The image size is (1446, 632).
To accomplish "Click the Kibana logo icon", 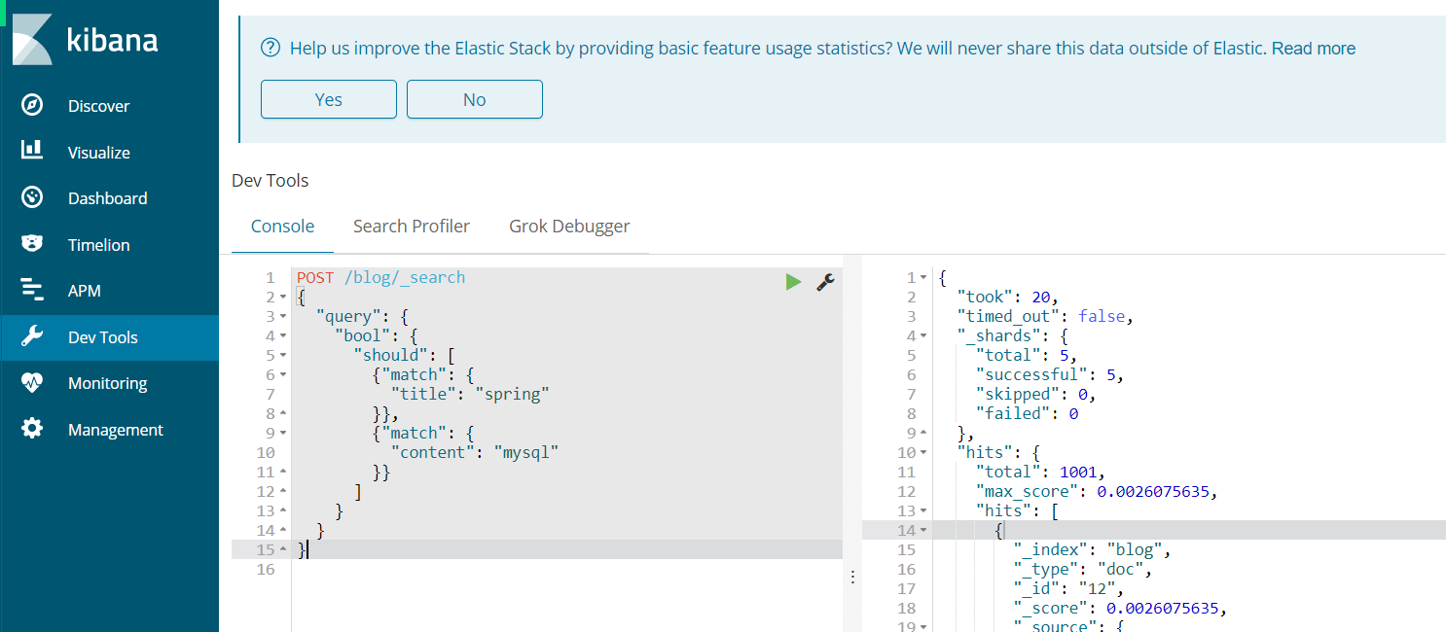I will click(32, 39).
